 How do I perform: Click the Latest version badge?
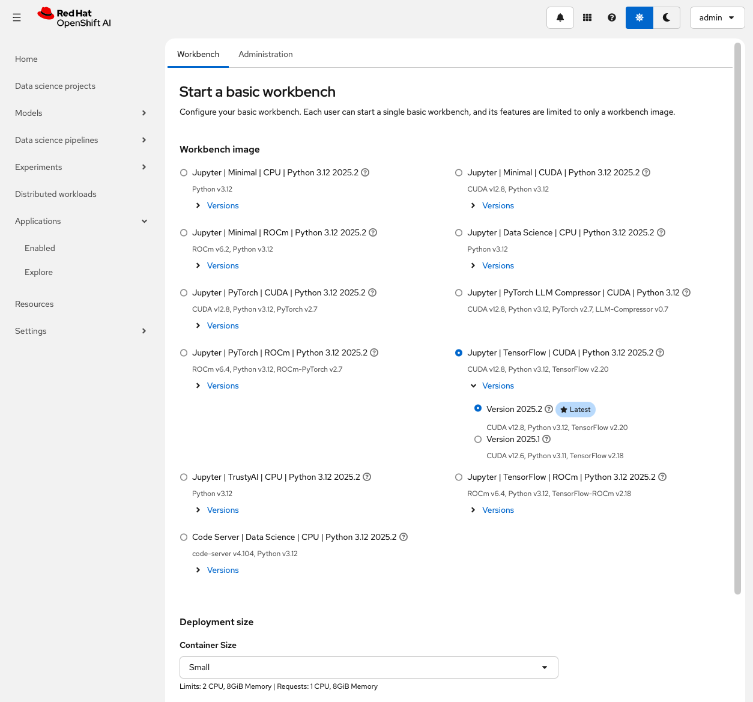[575, 410]
